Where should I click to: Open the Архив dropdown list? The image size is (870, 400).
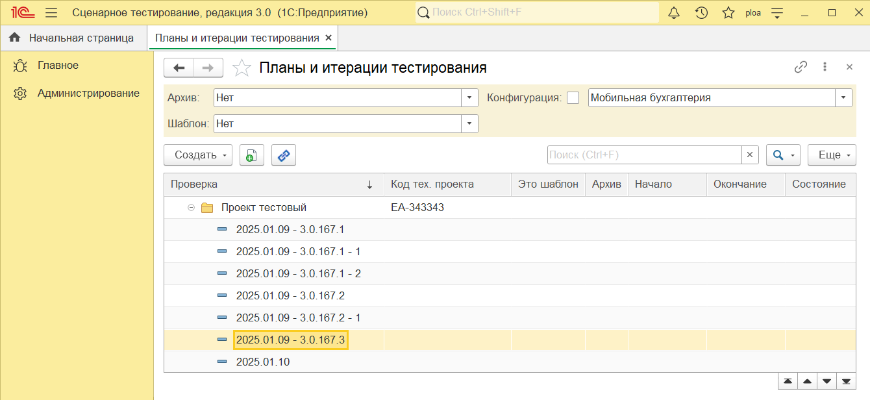coord(470,98)
